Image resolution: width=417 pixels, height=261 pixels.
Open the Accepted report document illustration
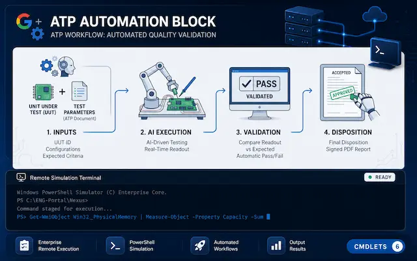pyautogui.click(x=342, y=92)
